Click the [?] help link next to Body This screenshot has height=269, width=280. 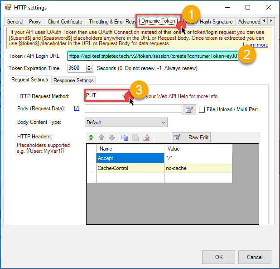click(x=77, y=109)
